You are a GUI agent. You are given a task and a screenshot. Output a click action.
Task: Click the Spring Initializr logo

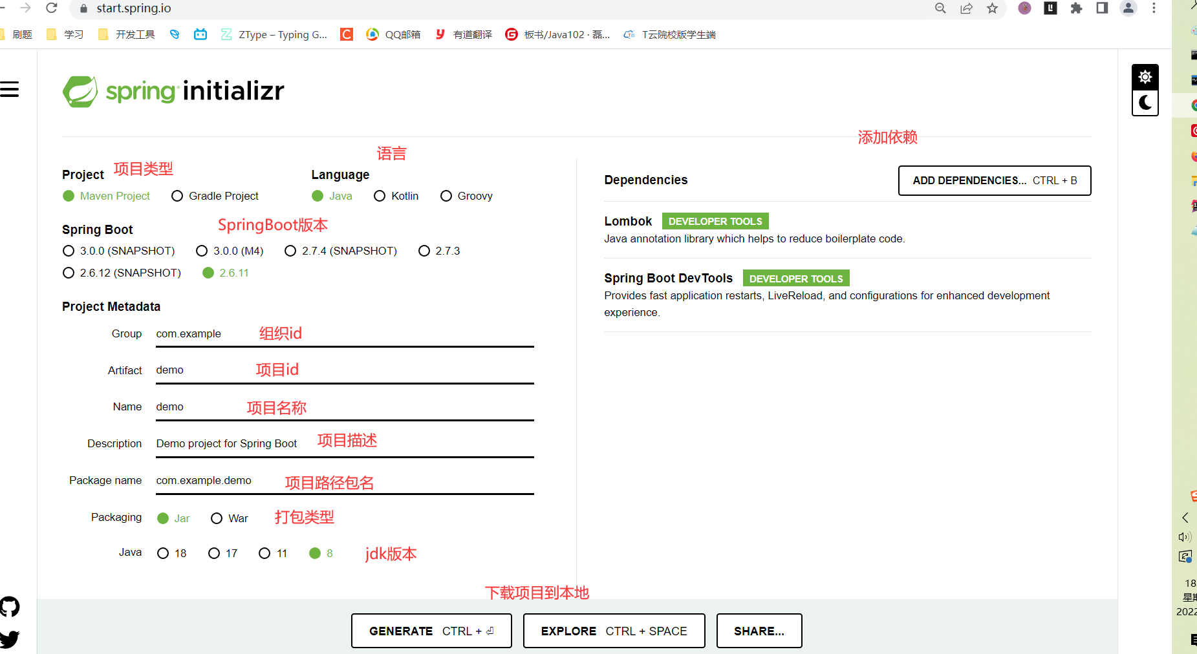point(173,91)
